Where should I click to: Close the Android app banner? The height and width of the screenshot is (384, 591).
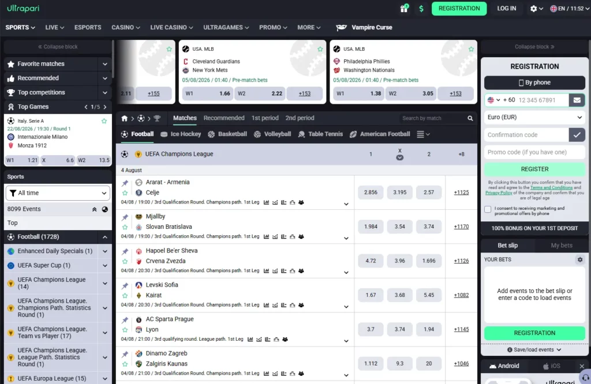582,366
